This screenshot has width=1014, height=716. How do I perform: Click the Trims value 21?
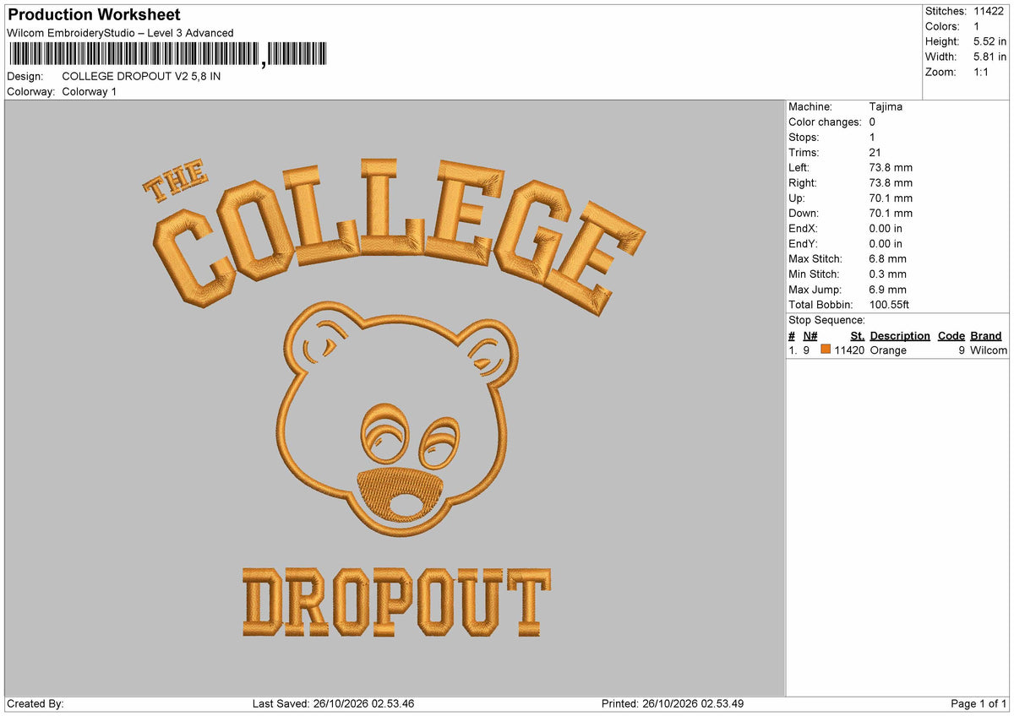pyautogui.click(x=875, y=152)
